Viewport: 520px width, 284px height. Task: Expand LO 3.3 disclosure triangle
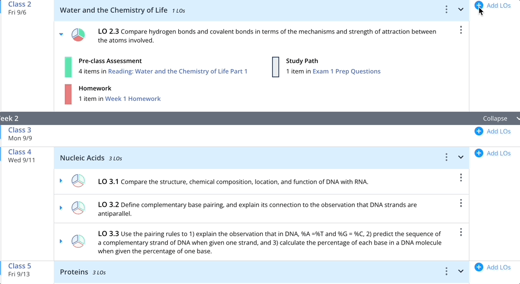pyautogui.click(x=61, y=241)
